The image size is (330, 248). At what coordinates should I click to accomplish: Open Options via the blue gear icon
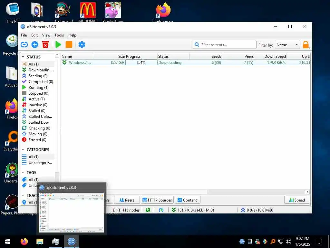82,45
